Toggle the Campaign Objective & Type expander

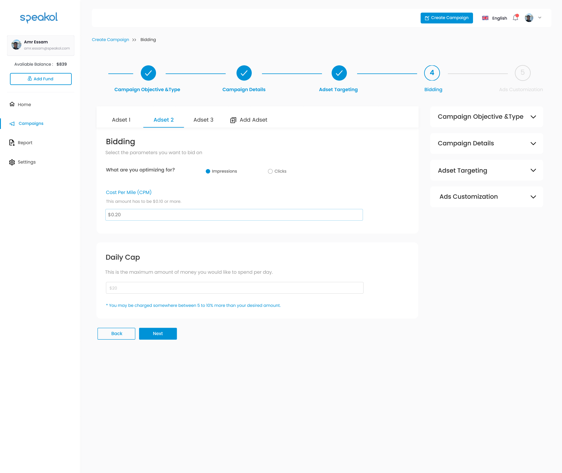coord(486,117)
